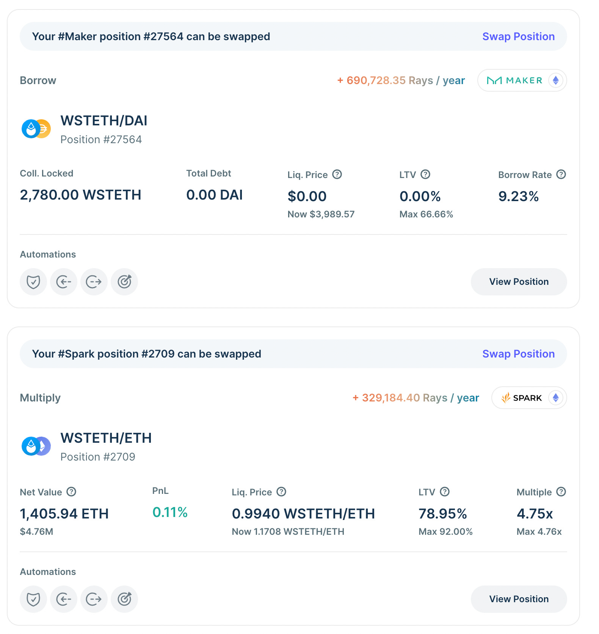Click right-arrow auto-sell icon in Spark card

(94, 599)
